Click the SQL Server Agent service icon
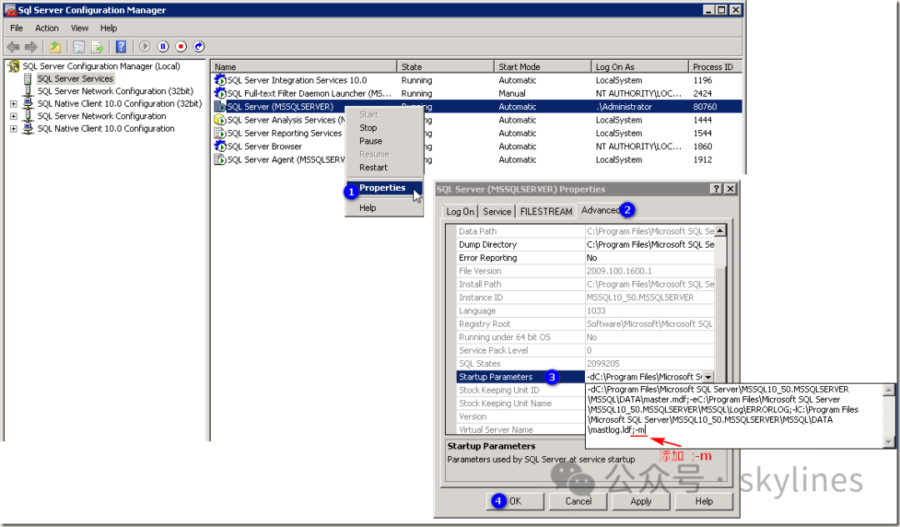Viewport: 900px width, 527px height. [220, 159]
